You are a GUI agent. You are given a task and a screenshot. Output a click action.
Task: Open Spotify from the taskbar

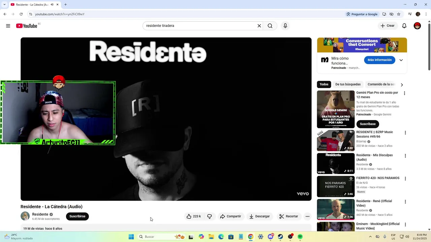pos(300,237)
